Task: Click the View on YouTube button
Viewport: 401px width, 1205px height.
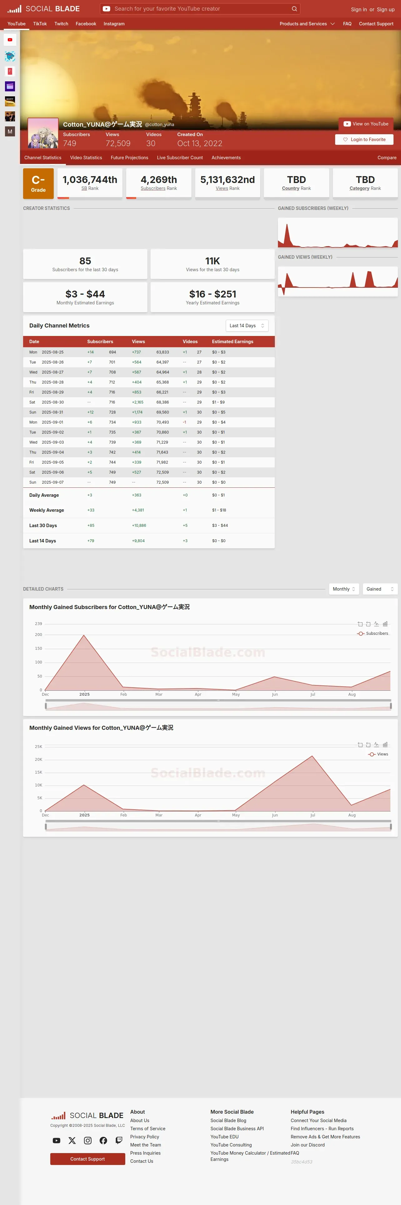Action: [366, 124]
